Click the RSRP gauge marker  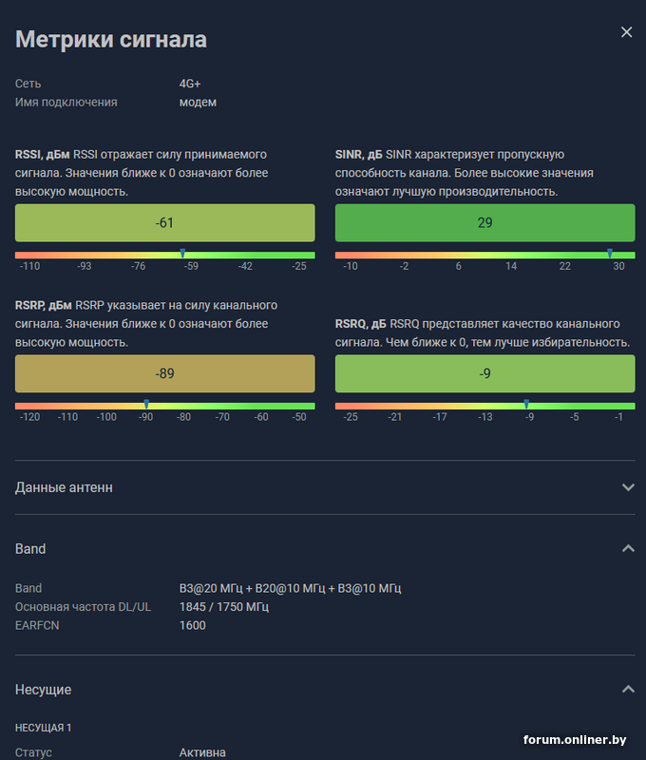(146, 405)
